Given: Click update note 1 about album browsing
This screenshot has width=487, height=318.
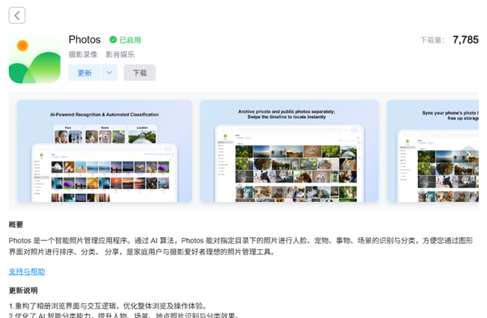Looking at the screenshot, I should tap(108, 306).
